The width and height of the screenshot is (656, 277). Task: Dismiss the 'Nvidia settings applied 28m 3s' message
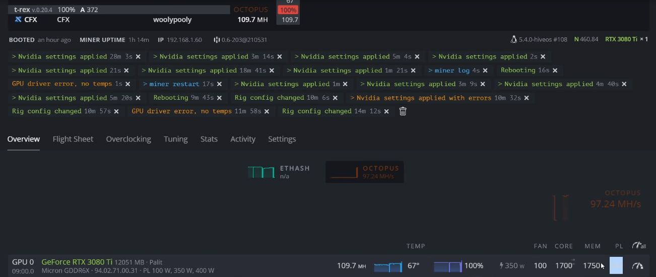coord(138,57)
